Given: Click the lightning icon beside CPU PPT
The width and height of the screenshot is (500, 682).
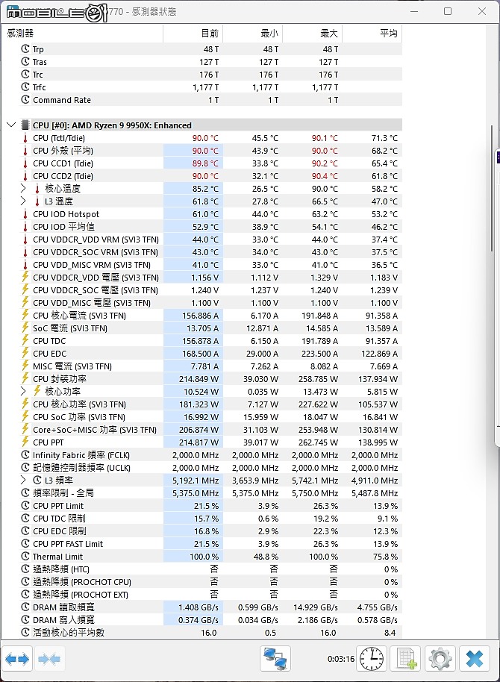Looking at the screenshot, I should [x=25, y=442].
